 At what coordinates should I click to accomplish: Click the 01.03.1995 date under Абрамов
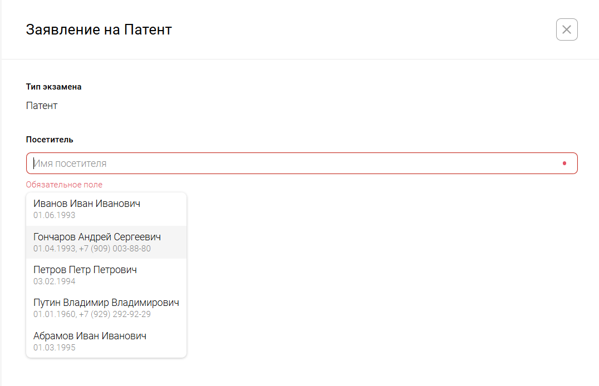click(x=54, y=348)
